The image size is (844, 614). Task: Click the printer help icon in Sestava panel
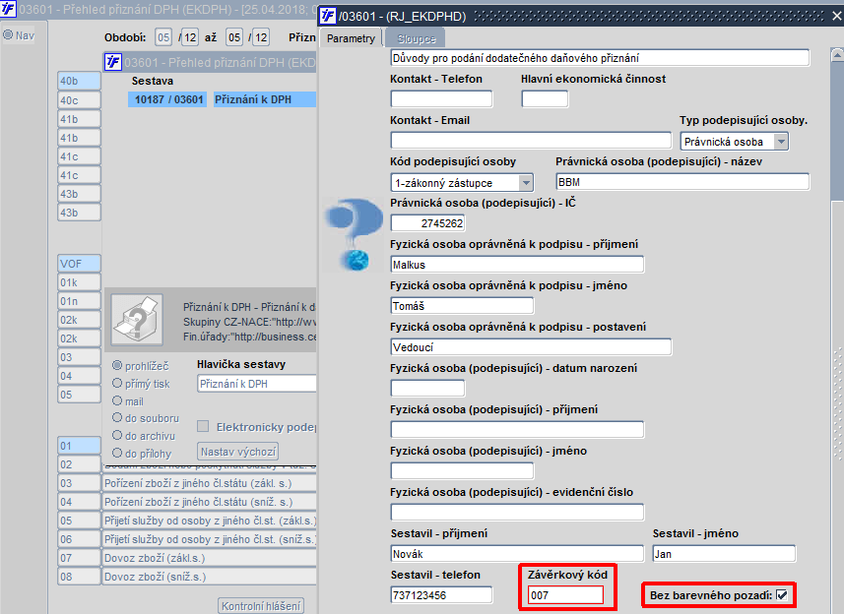(x=137, y=320)
